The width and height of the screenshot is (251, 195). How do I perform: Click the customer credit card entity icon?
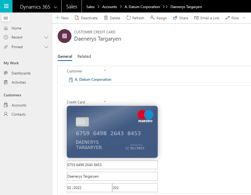click(x=64, y=36)
